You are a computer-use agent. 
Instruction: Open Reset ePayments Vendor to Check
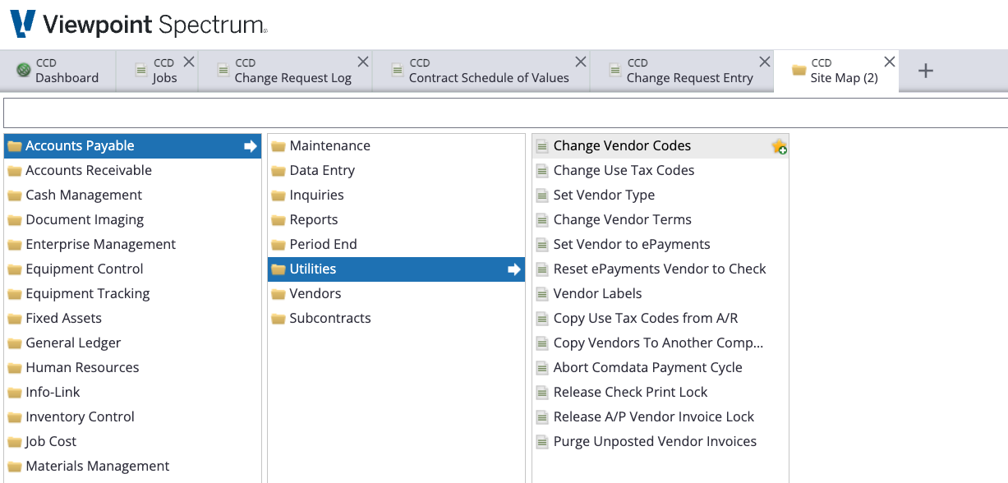[x=660, y=269]
